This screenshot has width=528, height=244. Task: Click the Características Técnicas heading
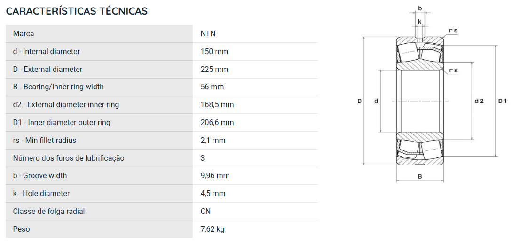coord(77,11)
